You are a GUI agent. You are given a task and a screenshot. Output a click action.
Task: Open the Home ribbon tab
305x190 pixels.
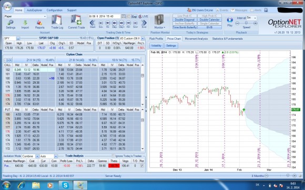(18, 10)
